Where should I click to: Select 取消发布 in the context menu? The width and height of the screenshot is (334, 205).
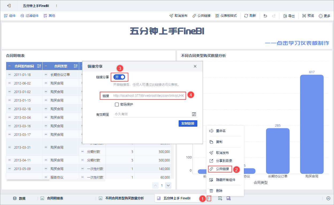tap(225, 153)
